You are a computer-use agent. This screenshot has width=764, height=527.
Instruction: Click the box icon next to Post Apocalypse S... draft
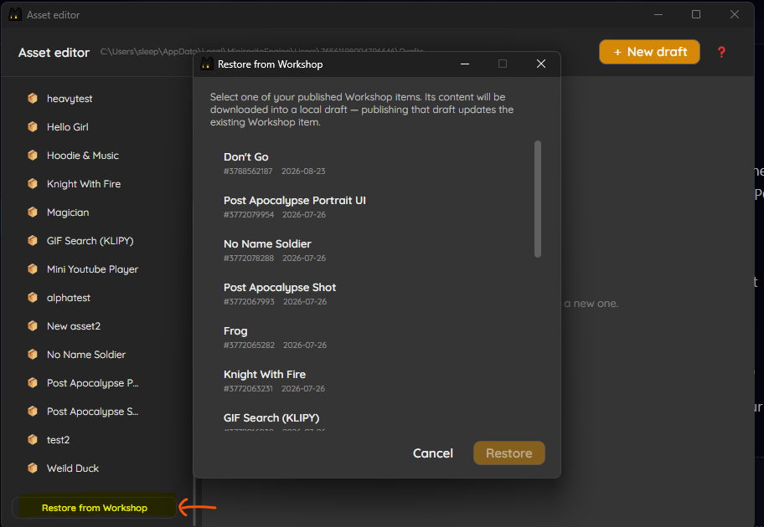tap(33, 412)
